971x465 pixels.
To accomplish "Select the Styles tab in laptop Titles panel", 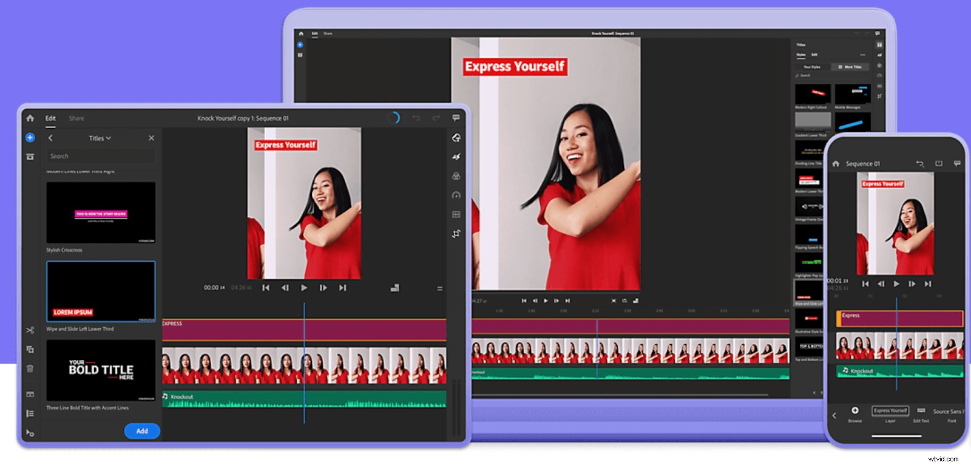I will pyautogui.click(x=801, y=55).
